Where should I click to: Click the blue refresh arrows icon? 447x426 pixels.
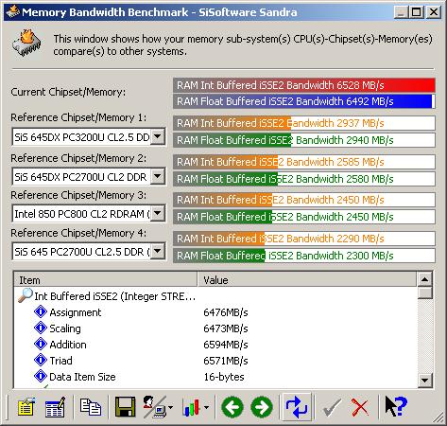click(297, 407)
